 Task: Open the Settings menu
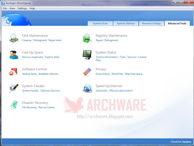tap(22, 8)
